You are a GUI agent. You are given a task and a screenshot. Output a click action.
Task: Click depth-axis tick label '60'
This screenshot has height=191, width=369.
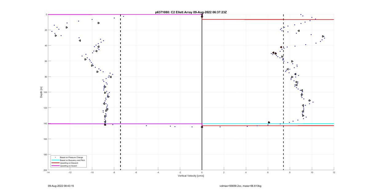(46, 61)
